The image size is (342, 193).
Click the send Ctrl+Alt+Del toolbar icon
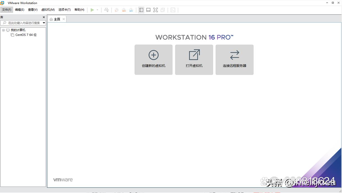pos(107,10)
